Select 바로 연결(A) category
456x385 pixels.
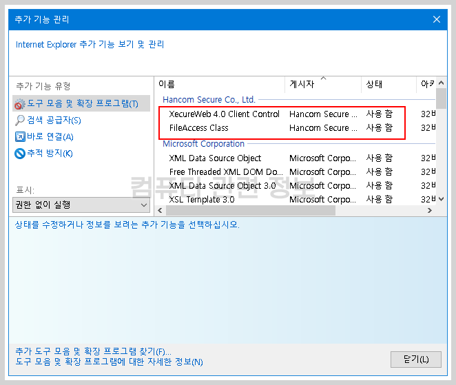click(x=50, y=136)
